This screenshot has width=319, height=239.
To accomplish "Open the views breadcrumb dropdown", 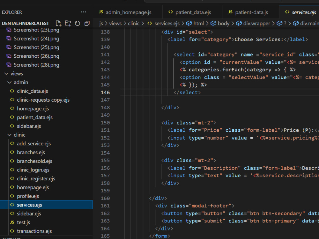I will point(115,23).
